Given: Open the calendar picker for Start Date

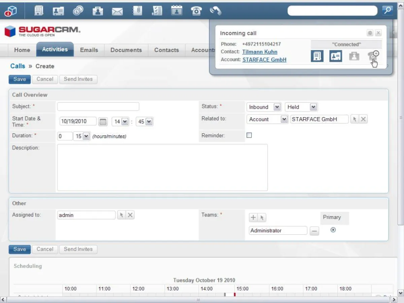Looking at the screenshot, I should tap(103, 122).
